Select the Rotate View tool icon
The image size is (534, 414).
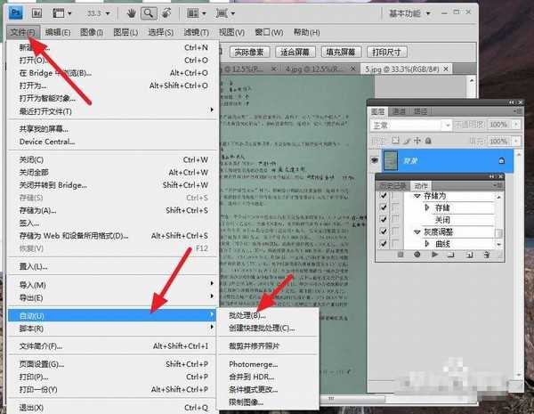coord(166,13)
